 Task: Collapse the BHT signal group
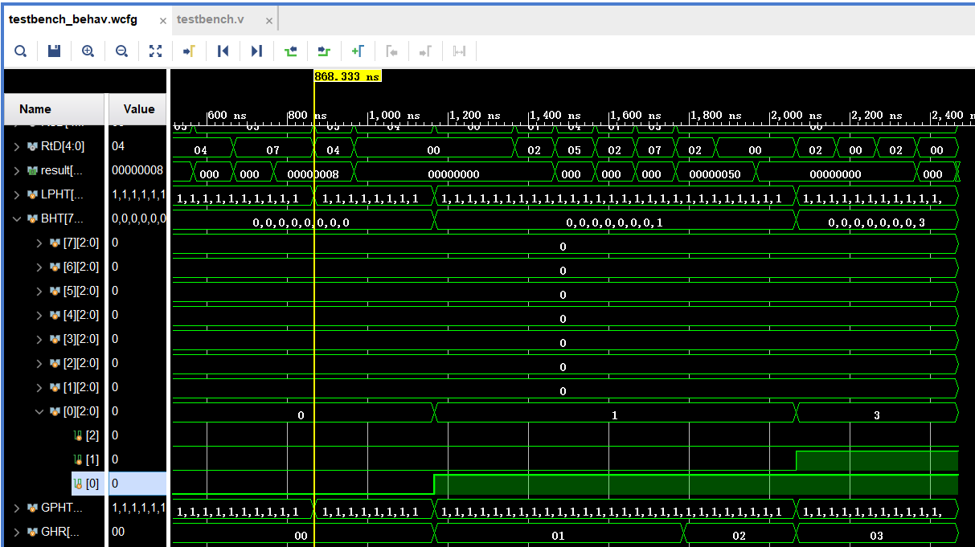point(18,218)
